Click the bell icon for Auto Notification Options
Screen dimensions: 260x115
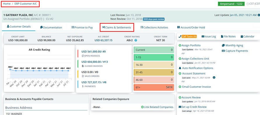[180, 68]
